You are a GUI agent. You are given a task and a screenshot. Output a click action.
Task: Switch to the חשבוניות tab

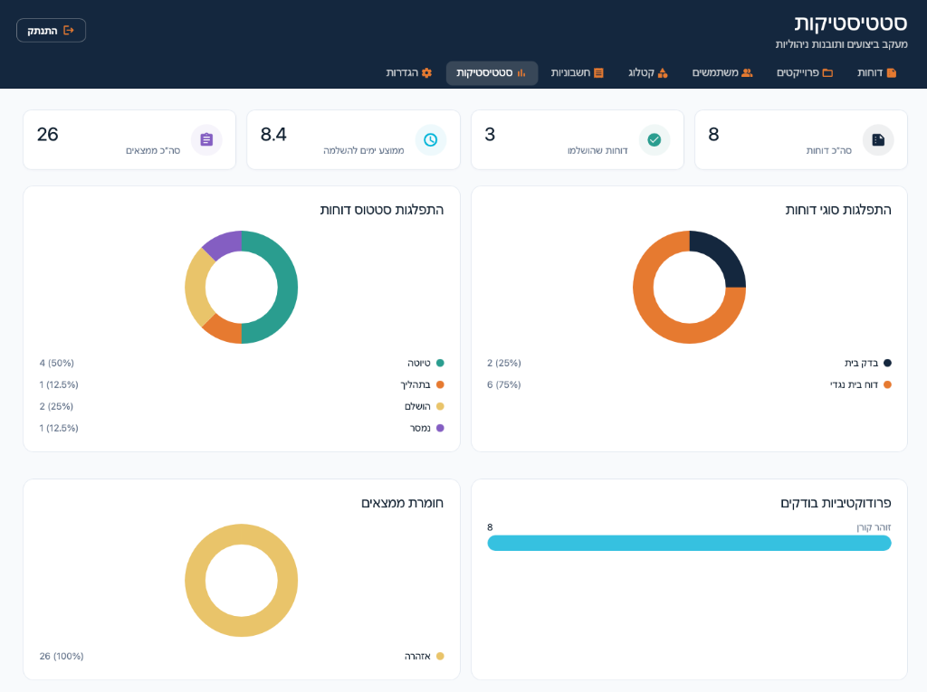[577, 72]
